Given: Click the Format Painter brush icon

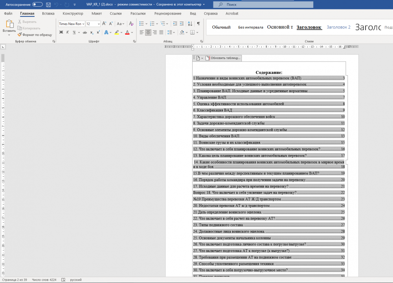Looking at the screenshot, I should click(x=20, y=35).
